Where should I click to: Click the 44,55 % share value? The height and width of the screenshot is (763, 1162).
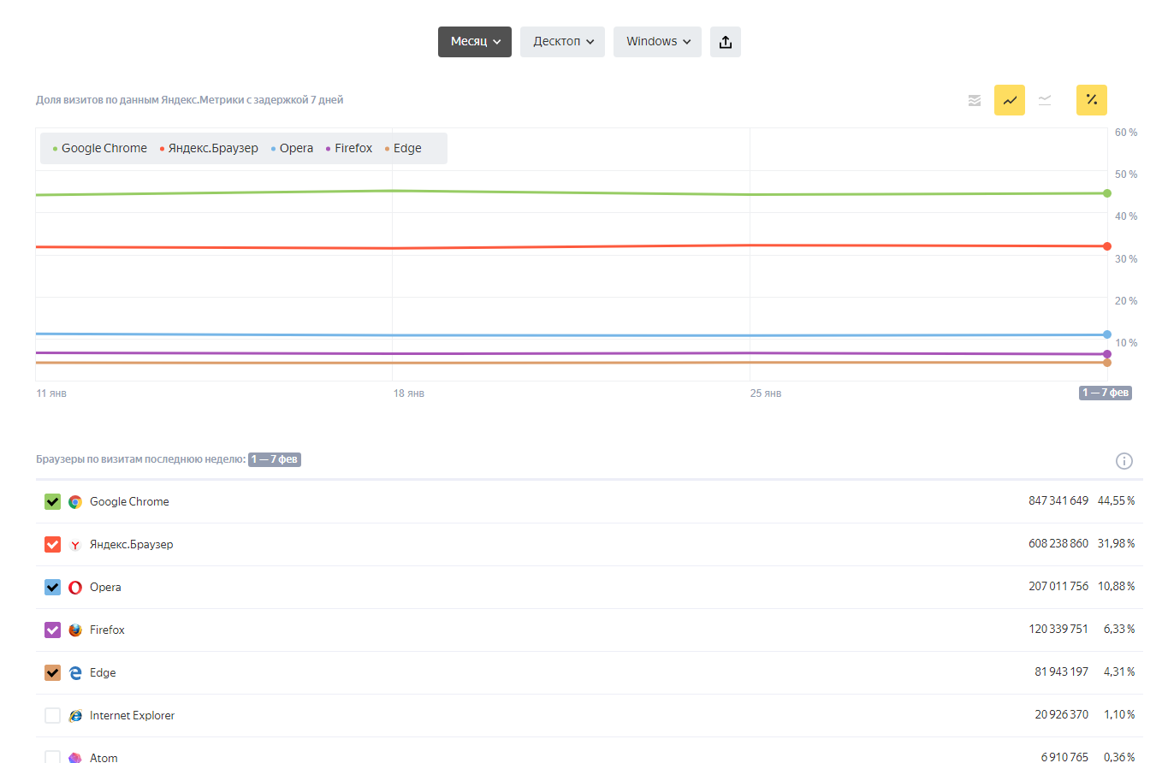point(1117,501)
